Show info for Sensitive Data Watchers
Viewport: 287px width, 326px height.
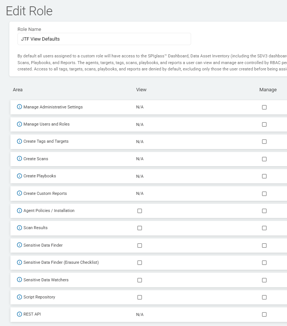[x=20, y=280]
